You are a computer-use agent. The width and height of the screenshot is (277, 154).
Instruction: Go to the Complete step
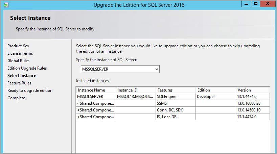[x=16, y=98]
